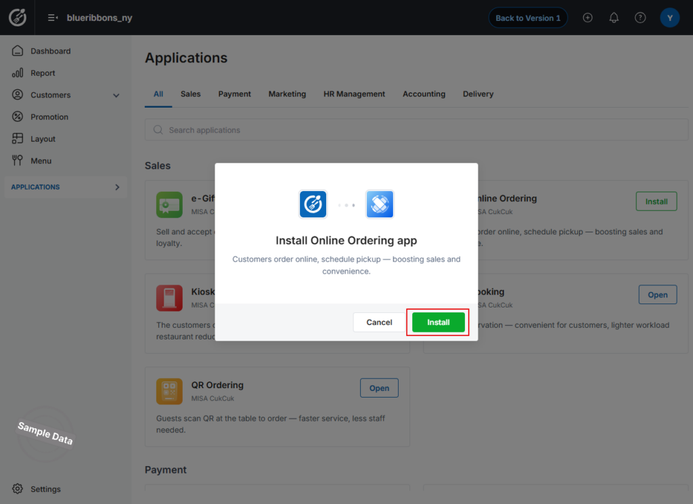The image size is (693, 504).
Task: Switch to the Accounting tab
Action: tap(424, 93)
